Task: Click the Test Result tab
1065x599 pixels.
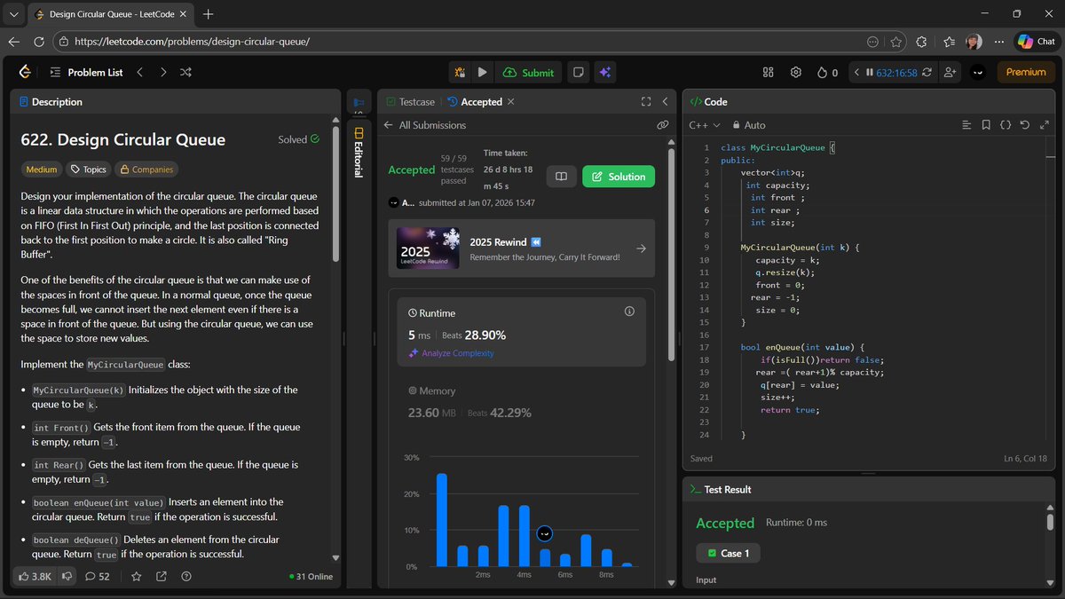Action: tap(720, 490)
